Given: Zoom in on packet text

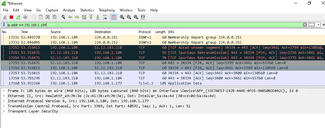Looking at the screenshot, I should click(122, 17).
